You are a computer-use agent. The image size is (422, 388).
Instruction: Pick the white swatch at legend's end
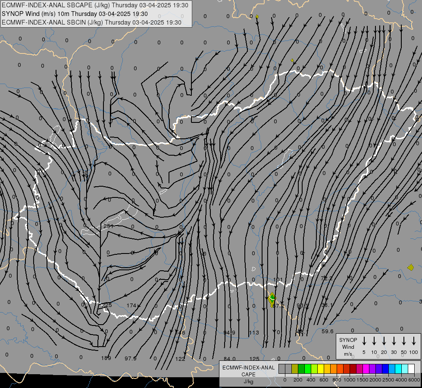412,369
